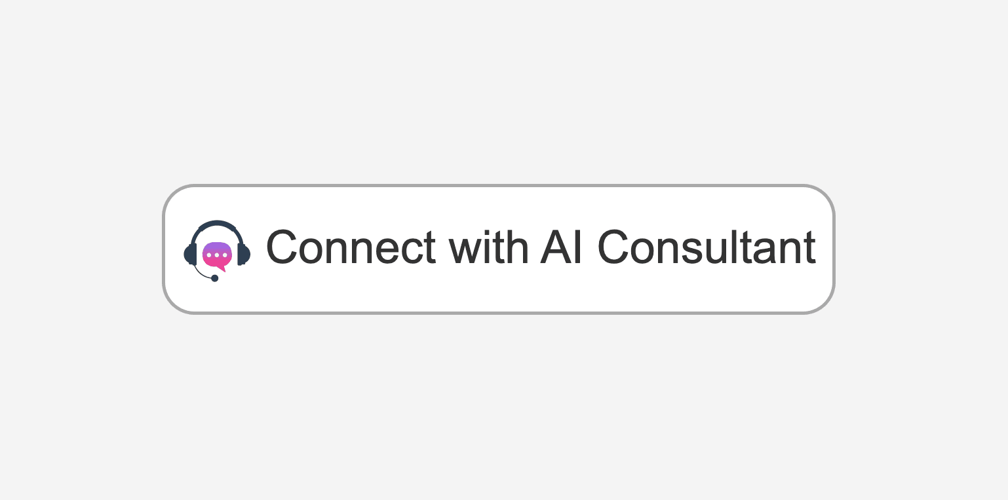The image size is (1008, 500).
Task: Click the microphone boom of the headset
Action: [201, 273]
